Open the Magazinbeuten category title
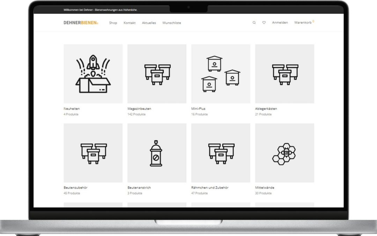This screenshot has width=377, height=236. pyautogui.click(x=139, y=109)
